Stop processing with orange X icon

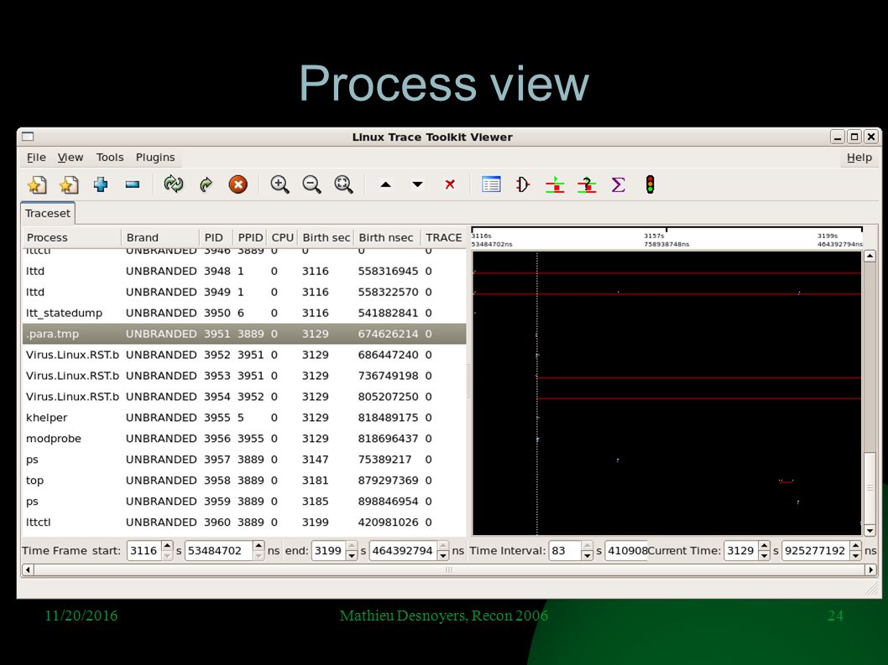[238, 184]
